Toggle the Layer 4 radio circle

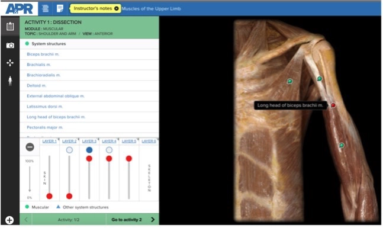click(x=109, y=150)
